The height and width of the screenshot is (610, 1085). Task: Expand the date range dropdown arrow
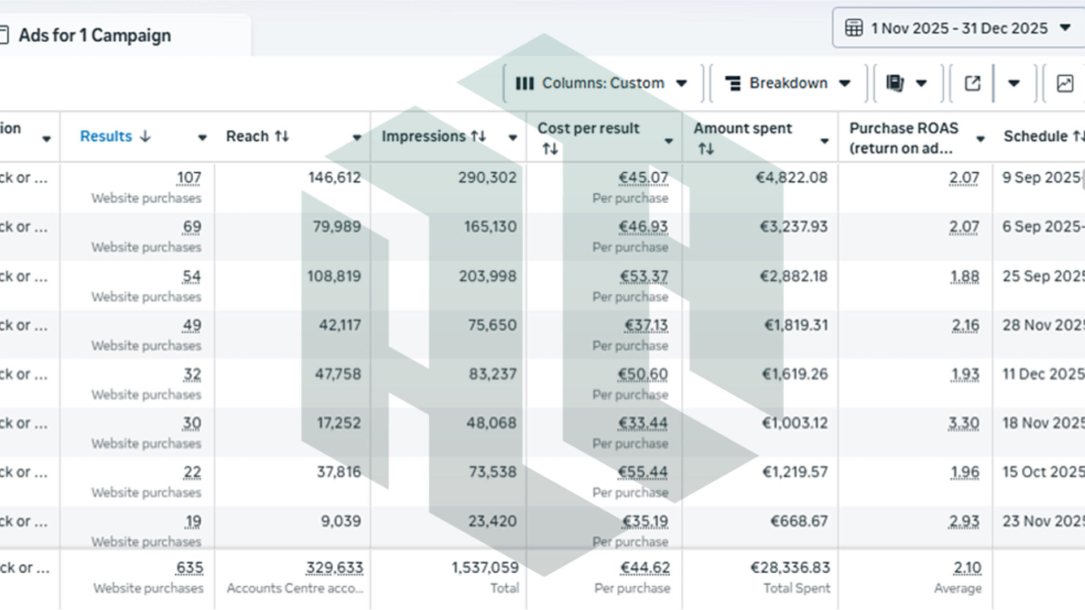[x=1065, y=28]
